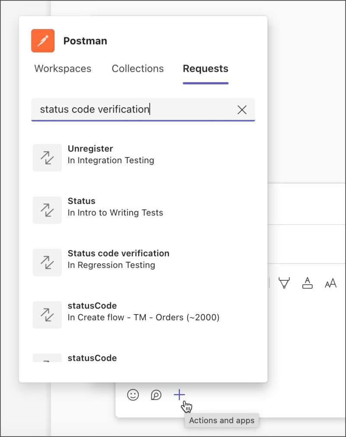The width and height of the screenshot is (346, 437).
Task: Click the orange Postman app logo
Action: tap(43, 41)
